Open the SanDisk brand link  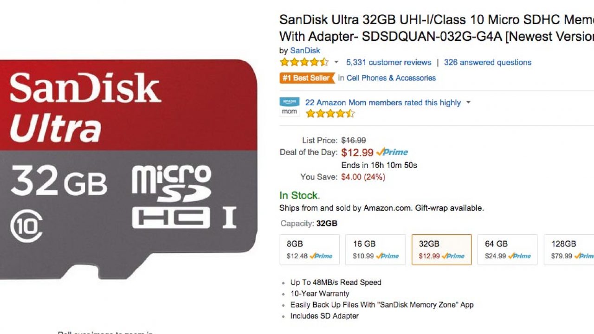coord(305,51)
